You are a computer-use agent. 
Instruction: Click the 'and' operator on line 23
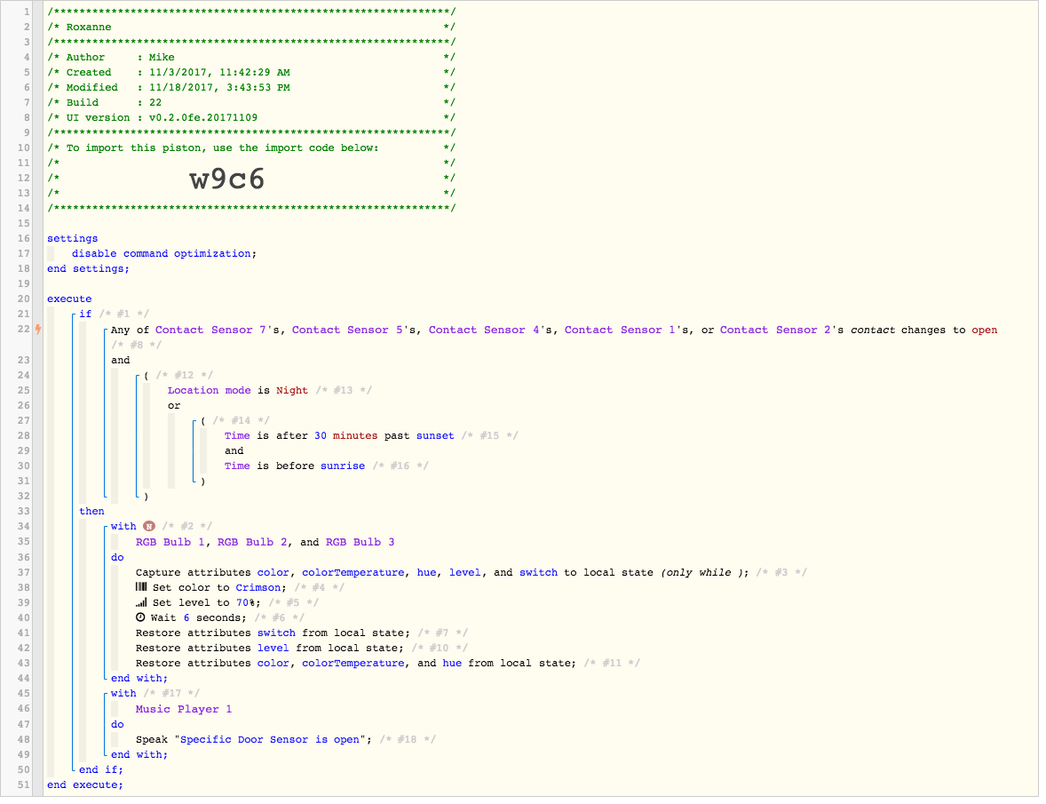(x=120, y=361)
